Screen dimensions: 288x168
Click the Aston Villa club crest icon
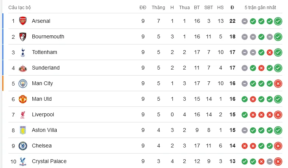(23, 130)
